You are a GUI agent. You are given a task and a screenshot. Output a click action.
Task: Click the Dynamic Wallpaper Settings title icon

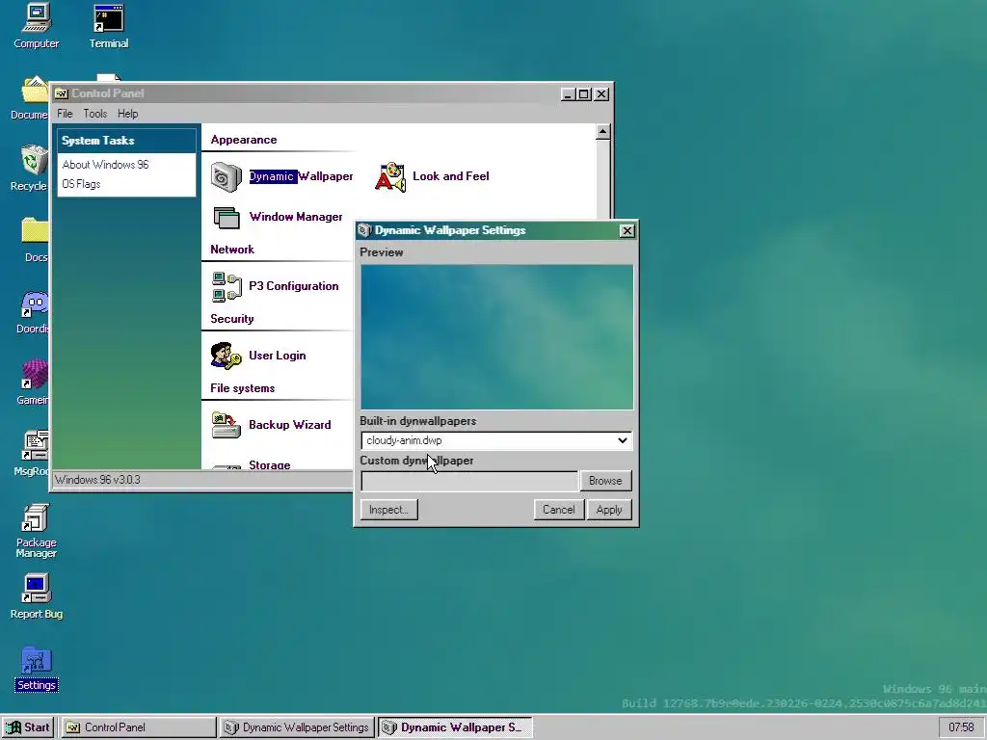click(364, 230)
